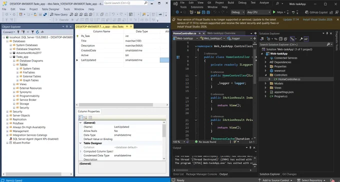Open the Git Changes tab
This screenshot has width=340, height=182.
click(x=289, y=174)
